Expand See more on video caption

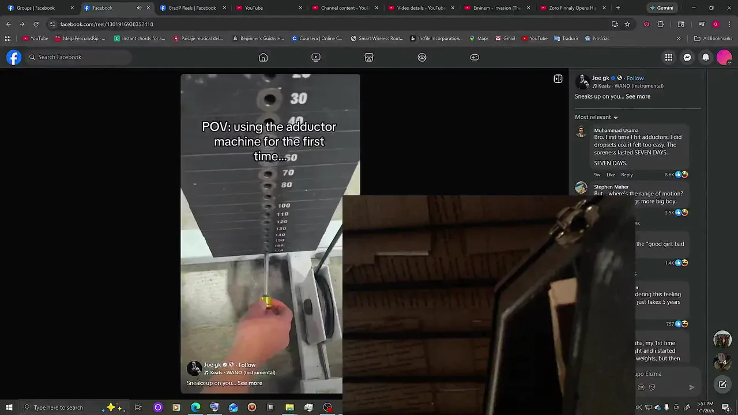pos(250,383)
